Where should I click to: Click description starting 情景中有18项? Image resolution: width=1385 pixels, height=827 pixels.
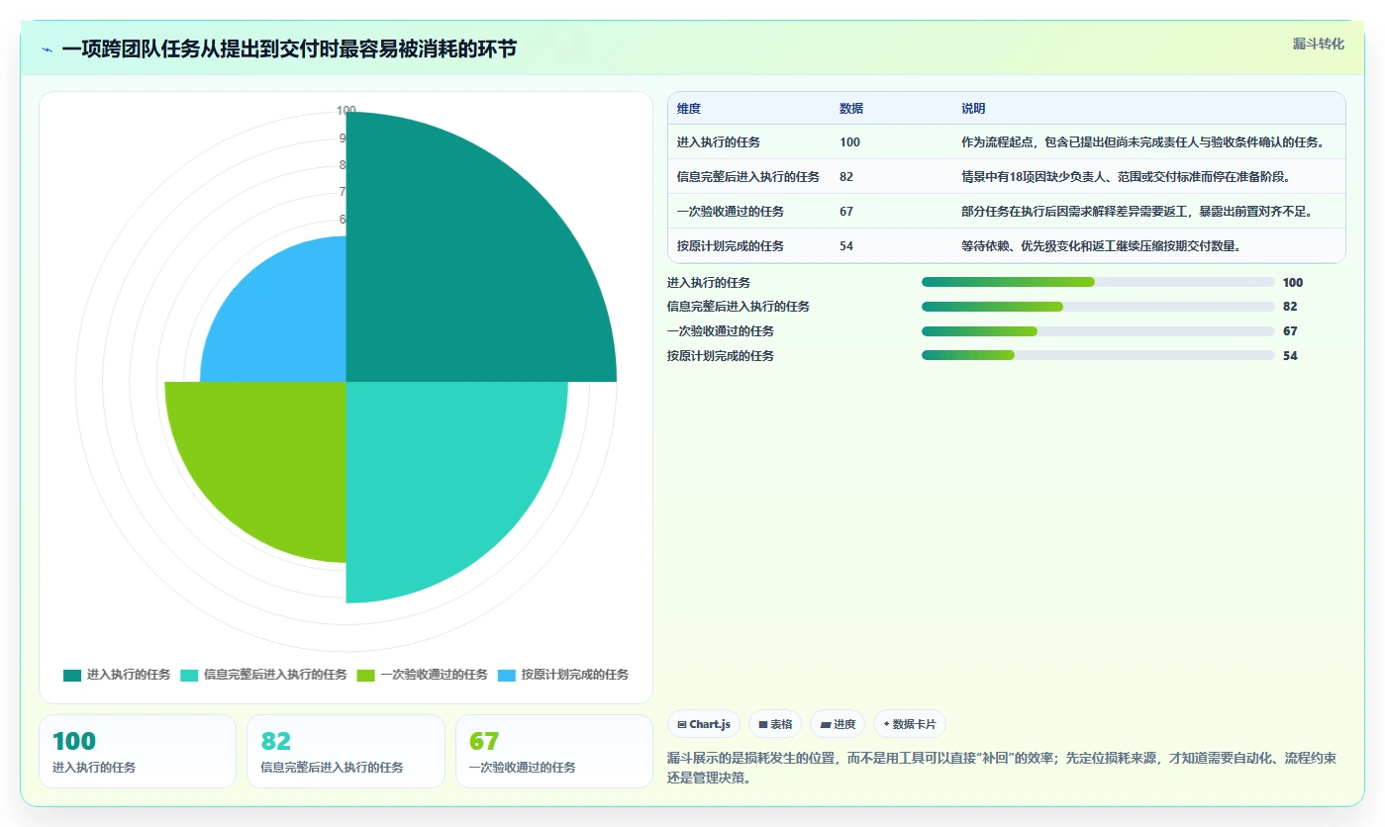coord(1126,177)
